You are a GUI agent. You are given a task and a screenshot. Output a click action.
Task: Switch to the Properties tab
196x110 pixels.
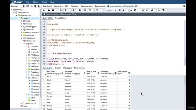coord(58,6)
